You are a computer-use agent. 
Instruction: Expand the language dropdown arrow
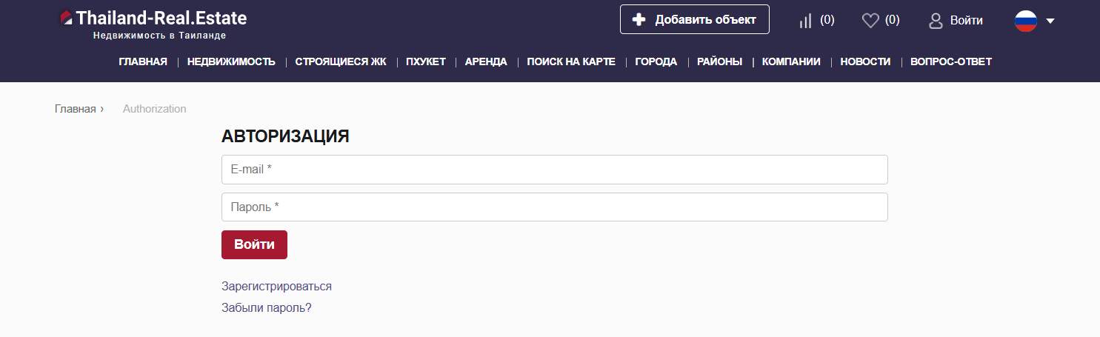pyautogui.click(x=1050, y=21)
